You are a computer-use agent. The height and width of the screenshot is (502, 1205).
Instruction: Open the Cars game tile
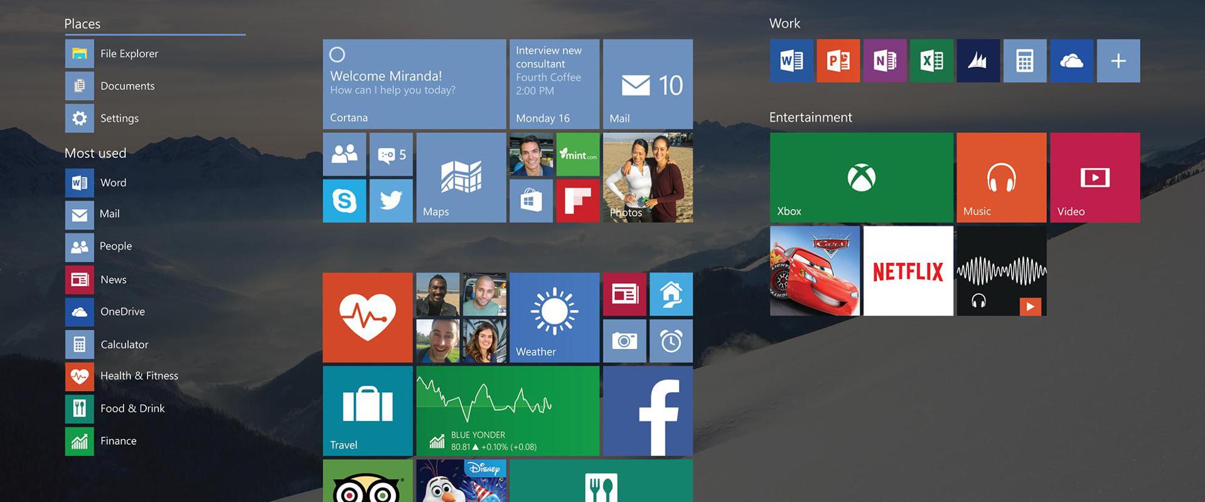pos(815,270)
